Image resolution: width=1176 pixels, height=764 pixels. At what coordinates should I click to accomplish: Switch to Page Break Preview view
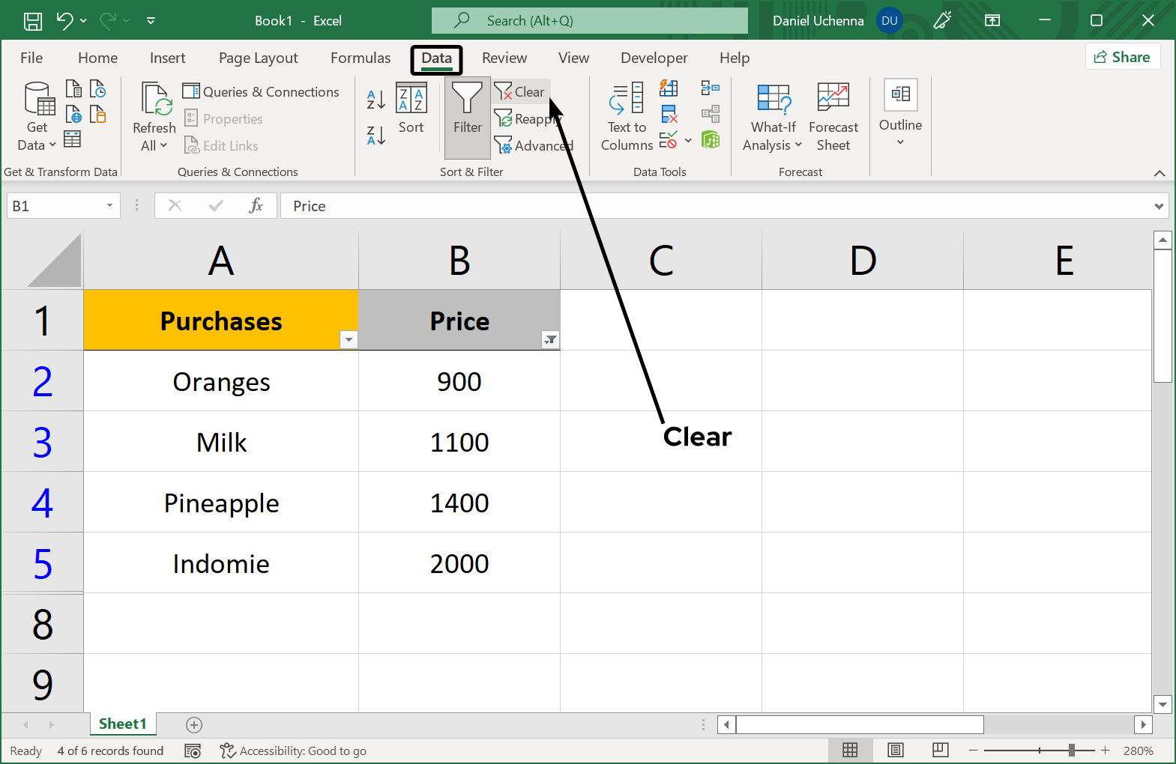pos(940,751)
